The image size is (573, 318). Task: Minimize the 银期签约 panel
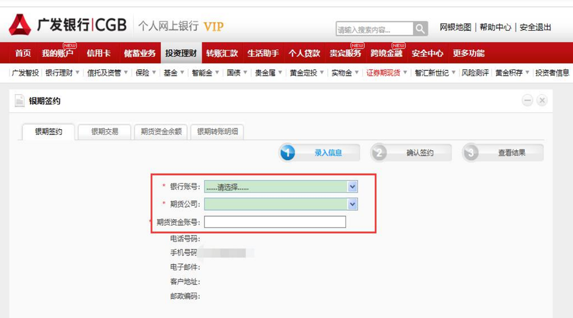(x=527, y=100)
